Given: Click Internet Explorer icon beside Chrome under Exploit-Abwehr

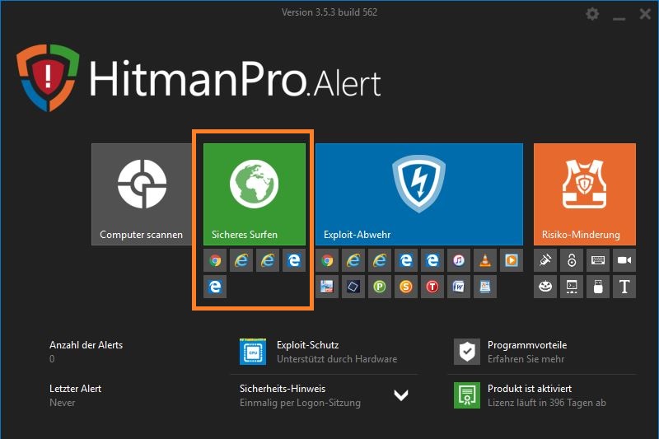Looking at the screenshot, I should [353, 260].
